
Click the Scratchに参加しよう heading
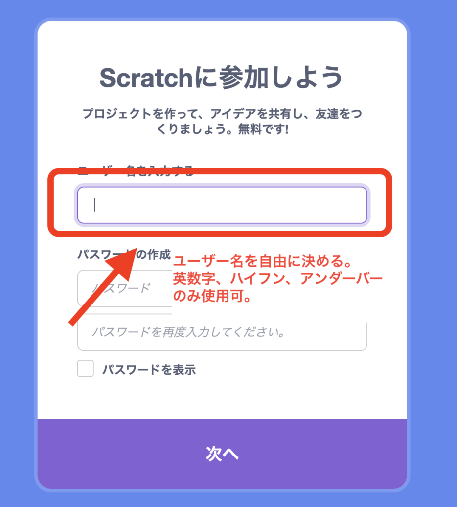pyautogui.click(x=221, y=77)
